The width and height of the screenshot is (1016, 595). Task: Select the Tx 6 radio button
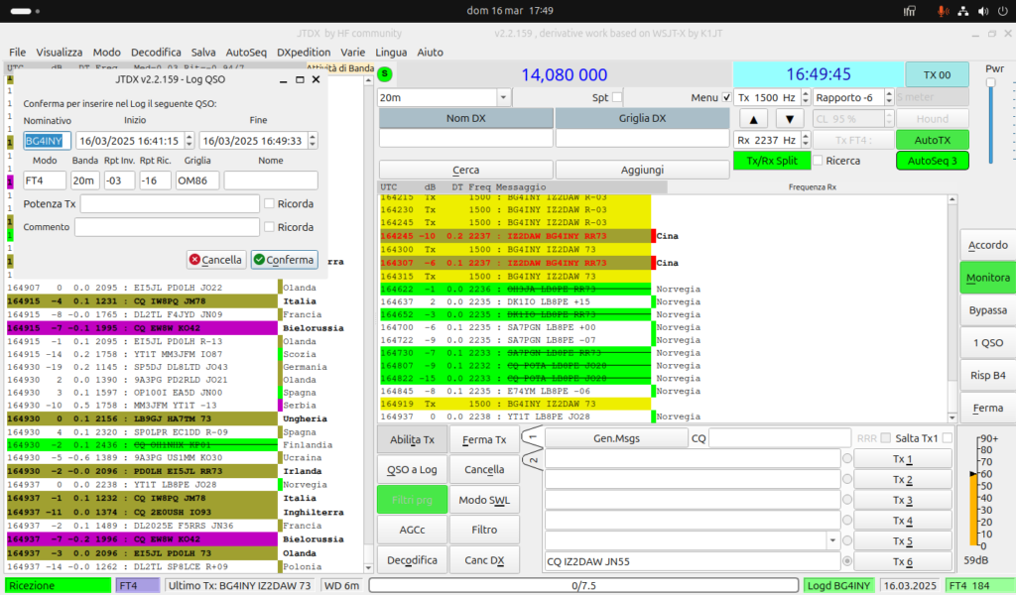847,560
